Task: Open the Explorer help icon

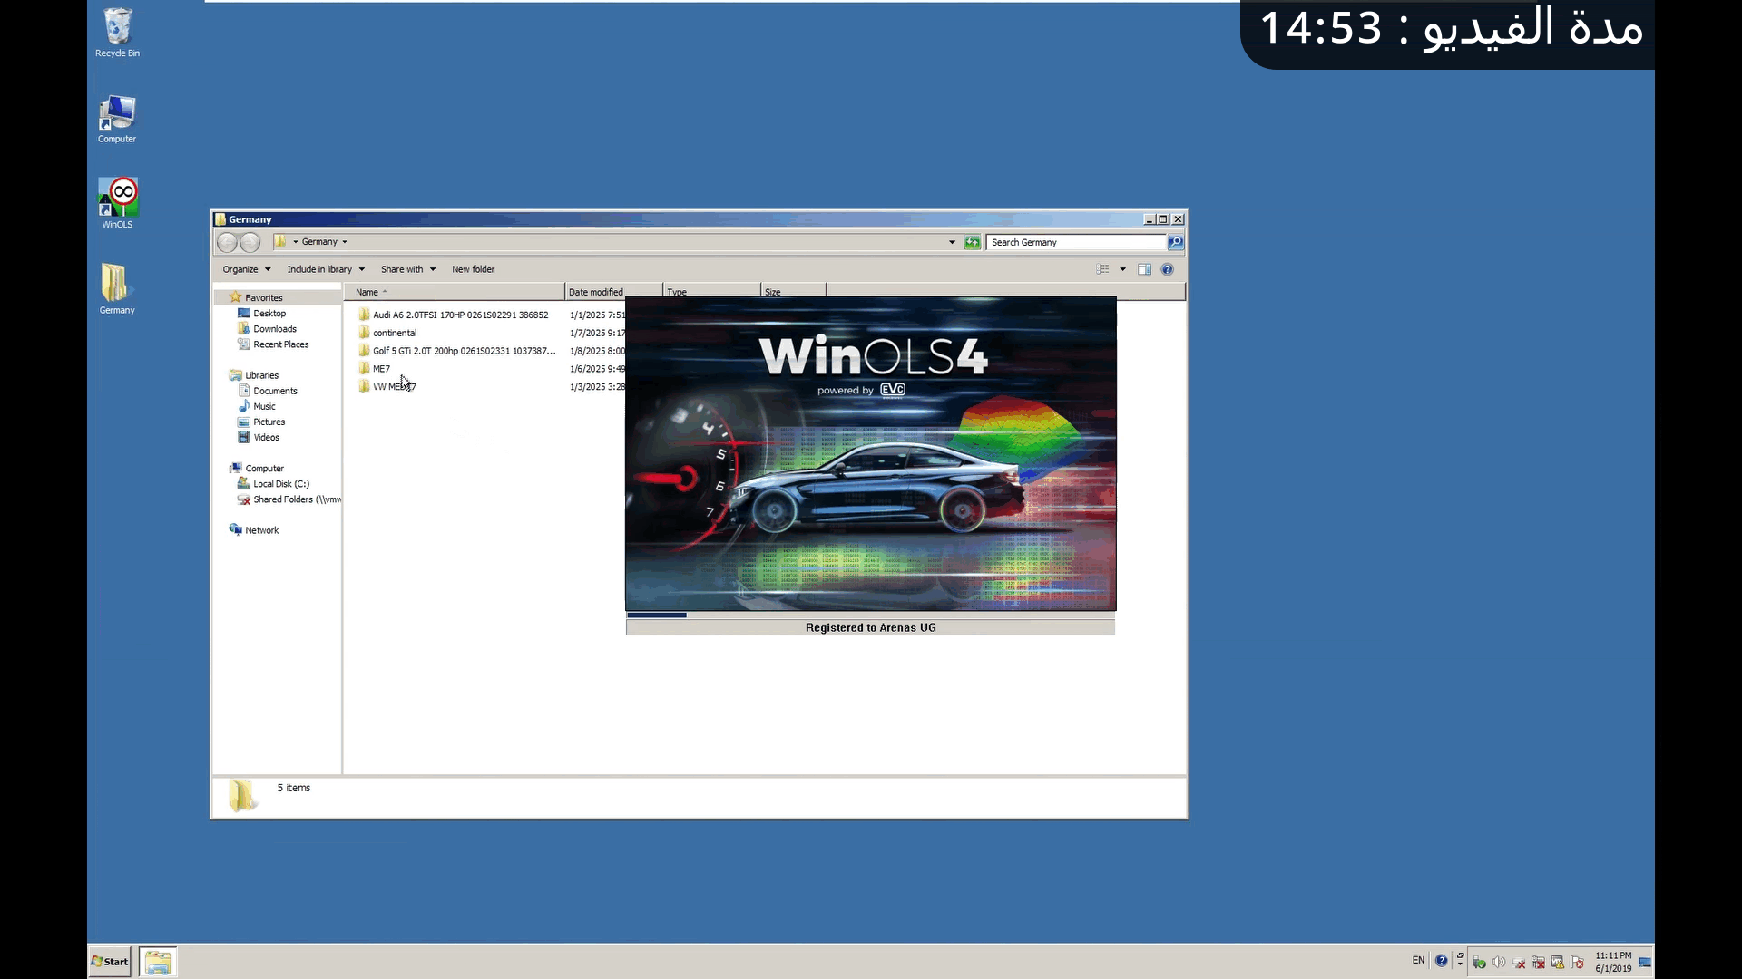Action: click(1168, 269)
